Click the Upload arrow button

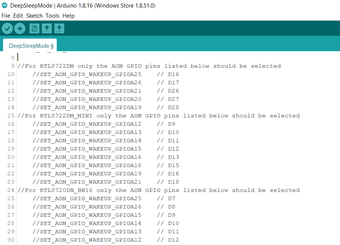click(x=20, y=28)
